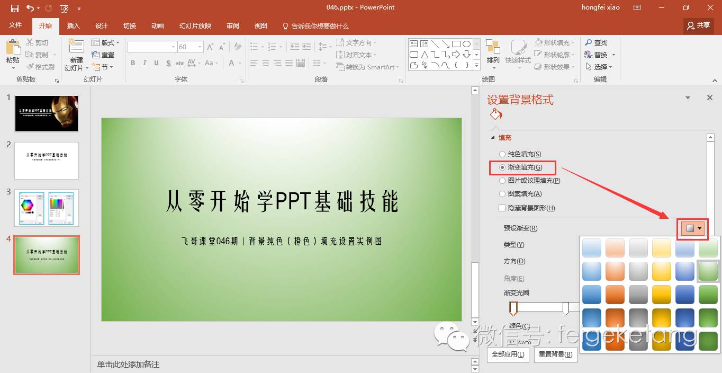Cut the selection with 剪切
Viewport: 722px width, 373px height.
coord(37,42)
